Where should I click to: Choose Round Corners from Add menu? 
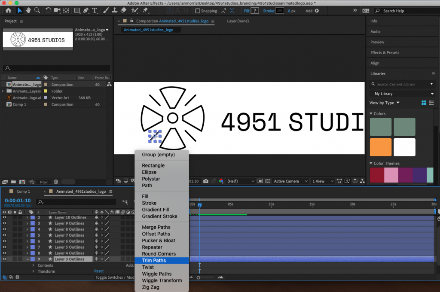pyautogui.click(x=162, y=254)
